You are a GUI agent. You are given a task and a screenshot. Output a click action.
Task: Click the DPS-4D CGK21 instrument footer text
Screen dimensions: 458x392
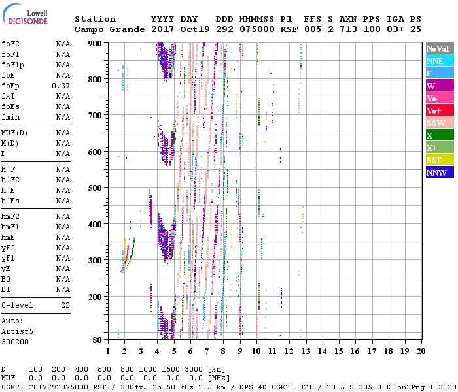[267, 387]
